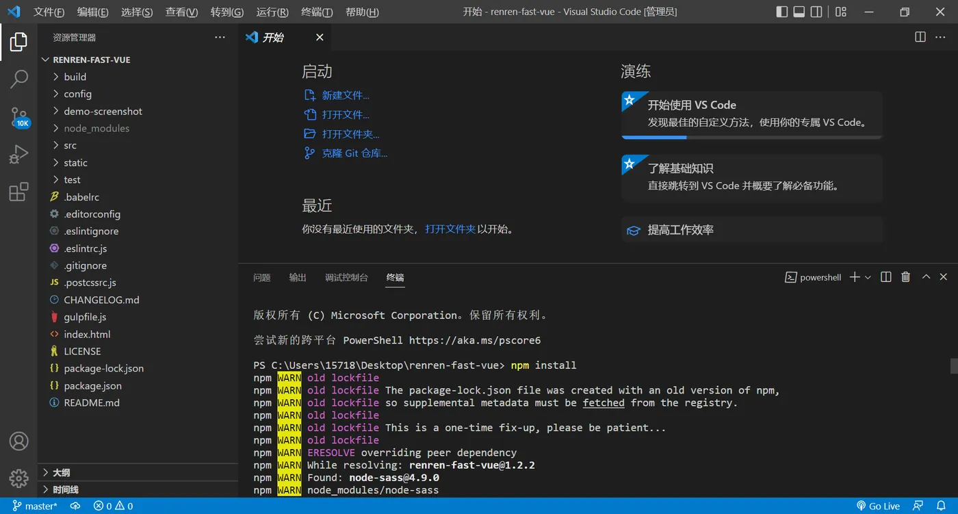
Task: Click the sync changes cloud icon in status bar
Action: [75, 506]
